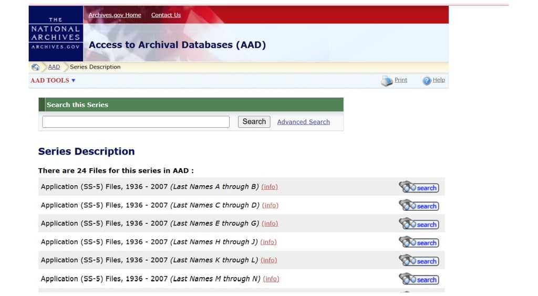
Task: Click the printer icon
Action: tap(387, 80)
